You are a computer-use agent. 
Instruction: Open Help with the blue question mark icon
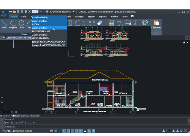click(47, 12)
